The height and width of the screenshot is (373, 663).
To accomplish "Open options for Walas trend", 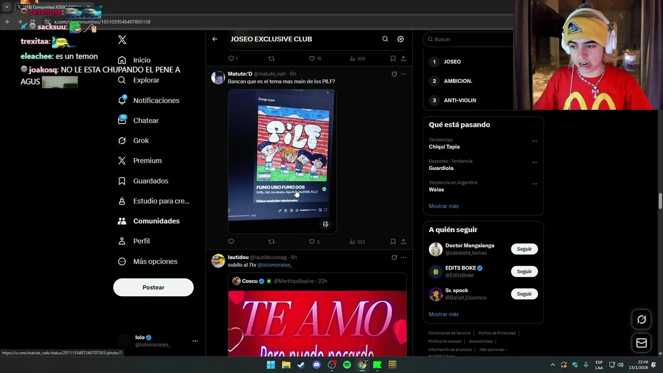I will point(535,184).
